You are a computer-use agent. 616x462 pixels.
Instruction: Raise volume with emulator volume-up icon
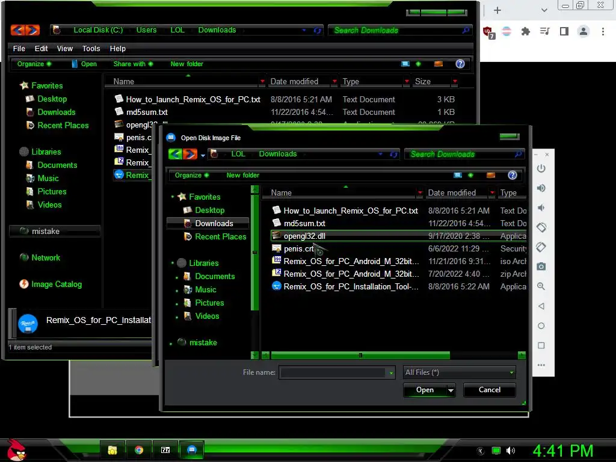tap(541, 188)
